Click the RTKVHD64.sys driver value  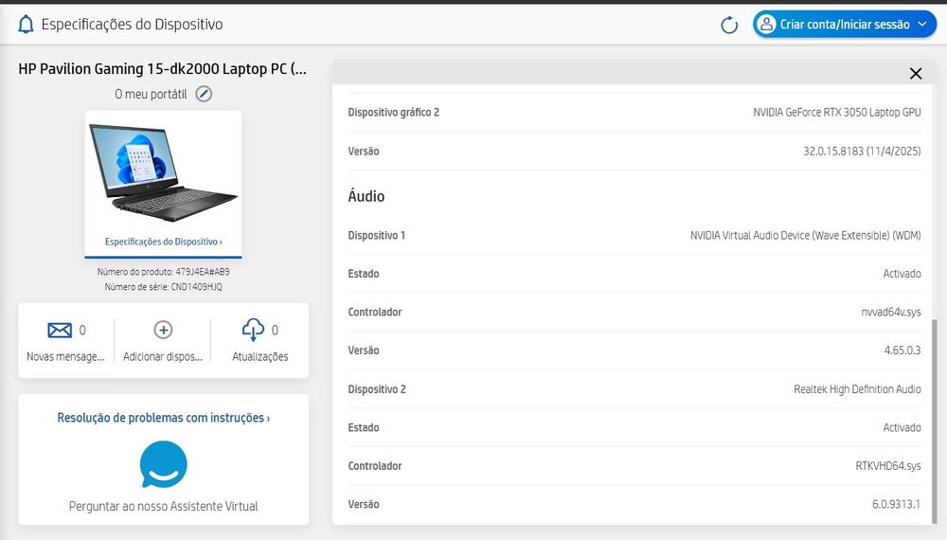point(888,466)
